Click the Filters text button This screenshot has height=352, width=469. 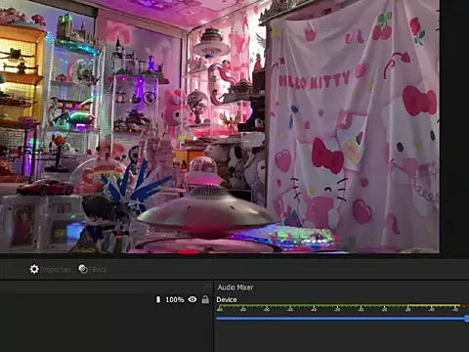tap(98, 270)
